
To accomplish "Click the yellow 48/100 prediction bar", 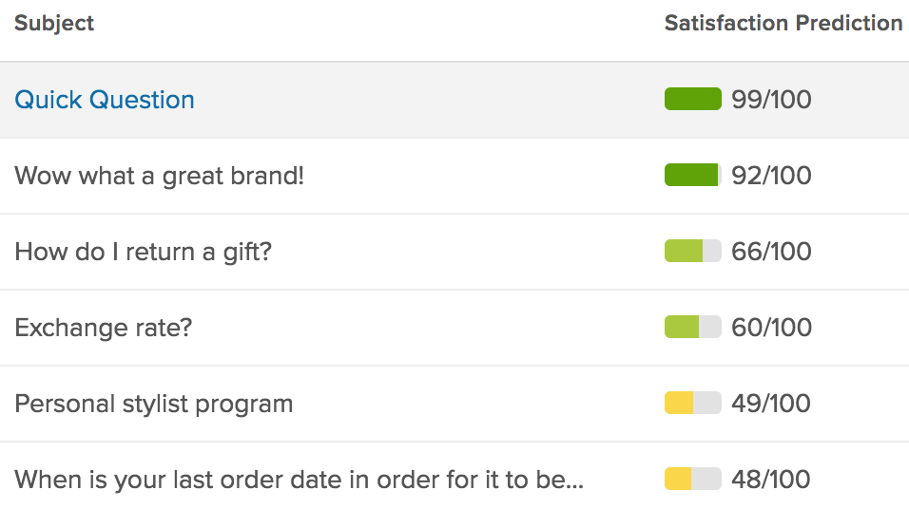I will pos(692,480).
